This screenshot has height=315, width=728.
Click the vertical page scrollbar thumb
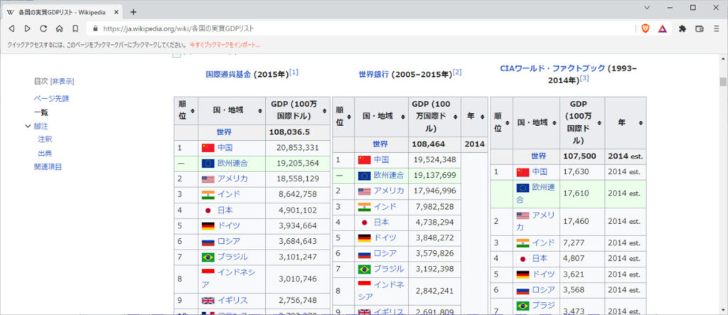(723, 82)
